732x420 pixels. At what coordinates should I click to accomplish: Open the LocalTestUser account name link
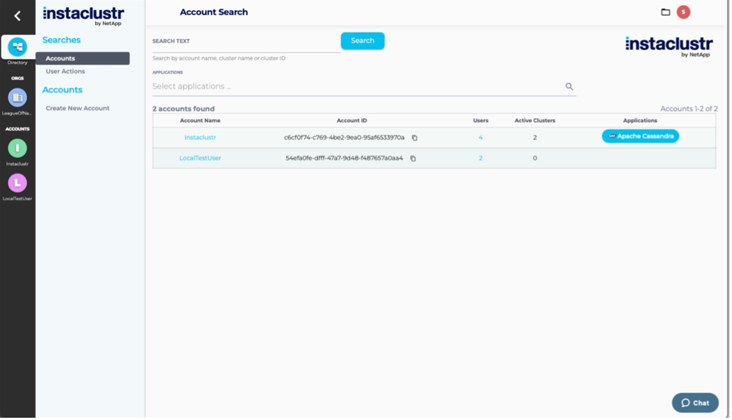click(200, 158)
